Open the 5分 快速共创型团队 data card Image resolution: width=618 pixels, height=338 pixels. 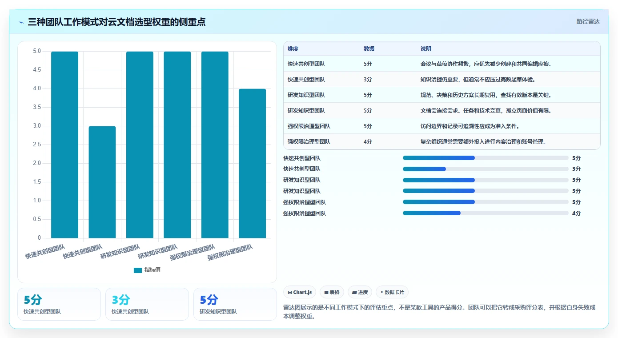coord(59,304)
